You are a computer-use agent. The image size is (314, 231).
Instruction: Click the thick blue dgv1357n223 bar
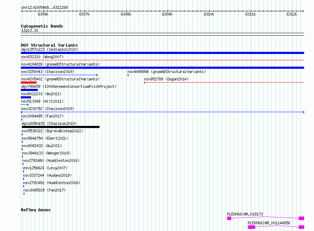[x=162, y=53]
